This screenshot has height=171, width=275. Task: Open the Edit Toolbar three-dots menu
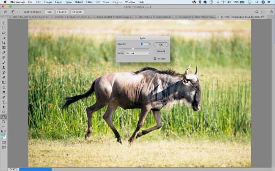click(x=4, y=127)
